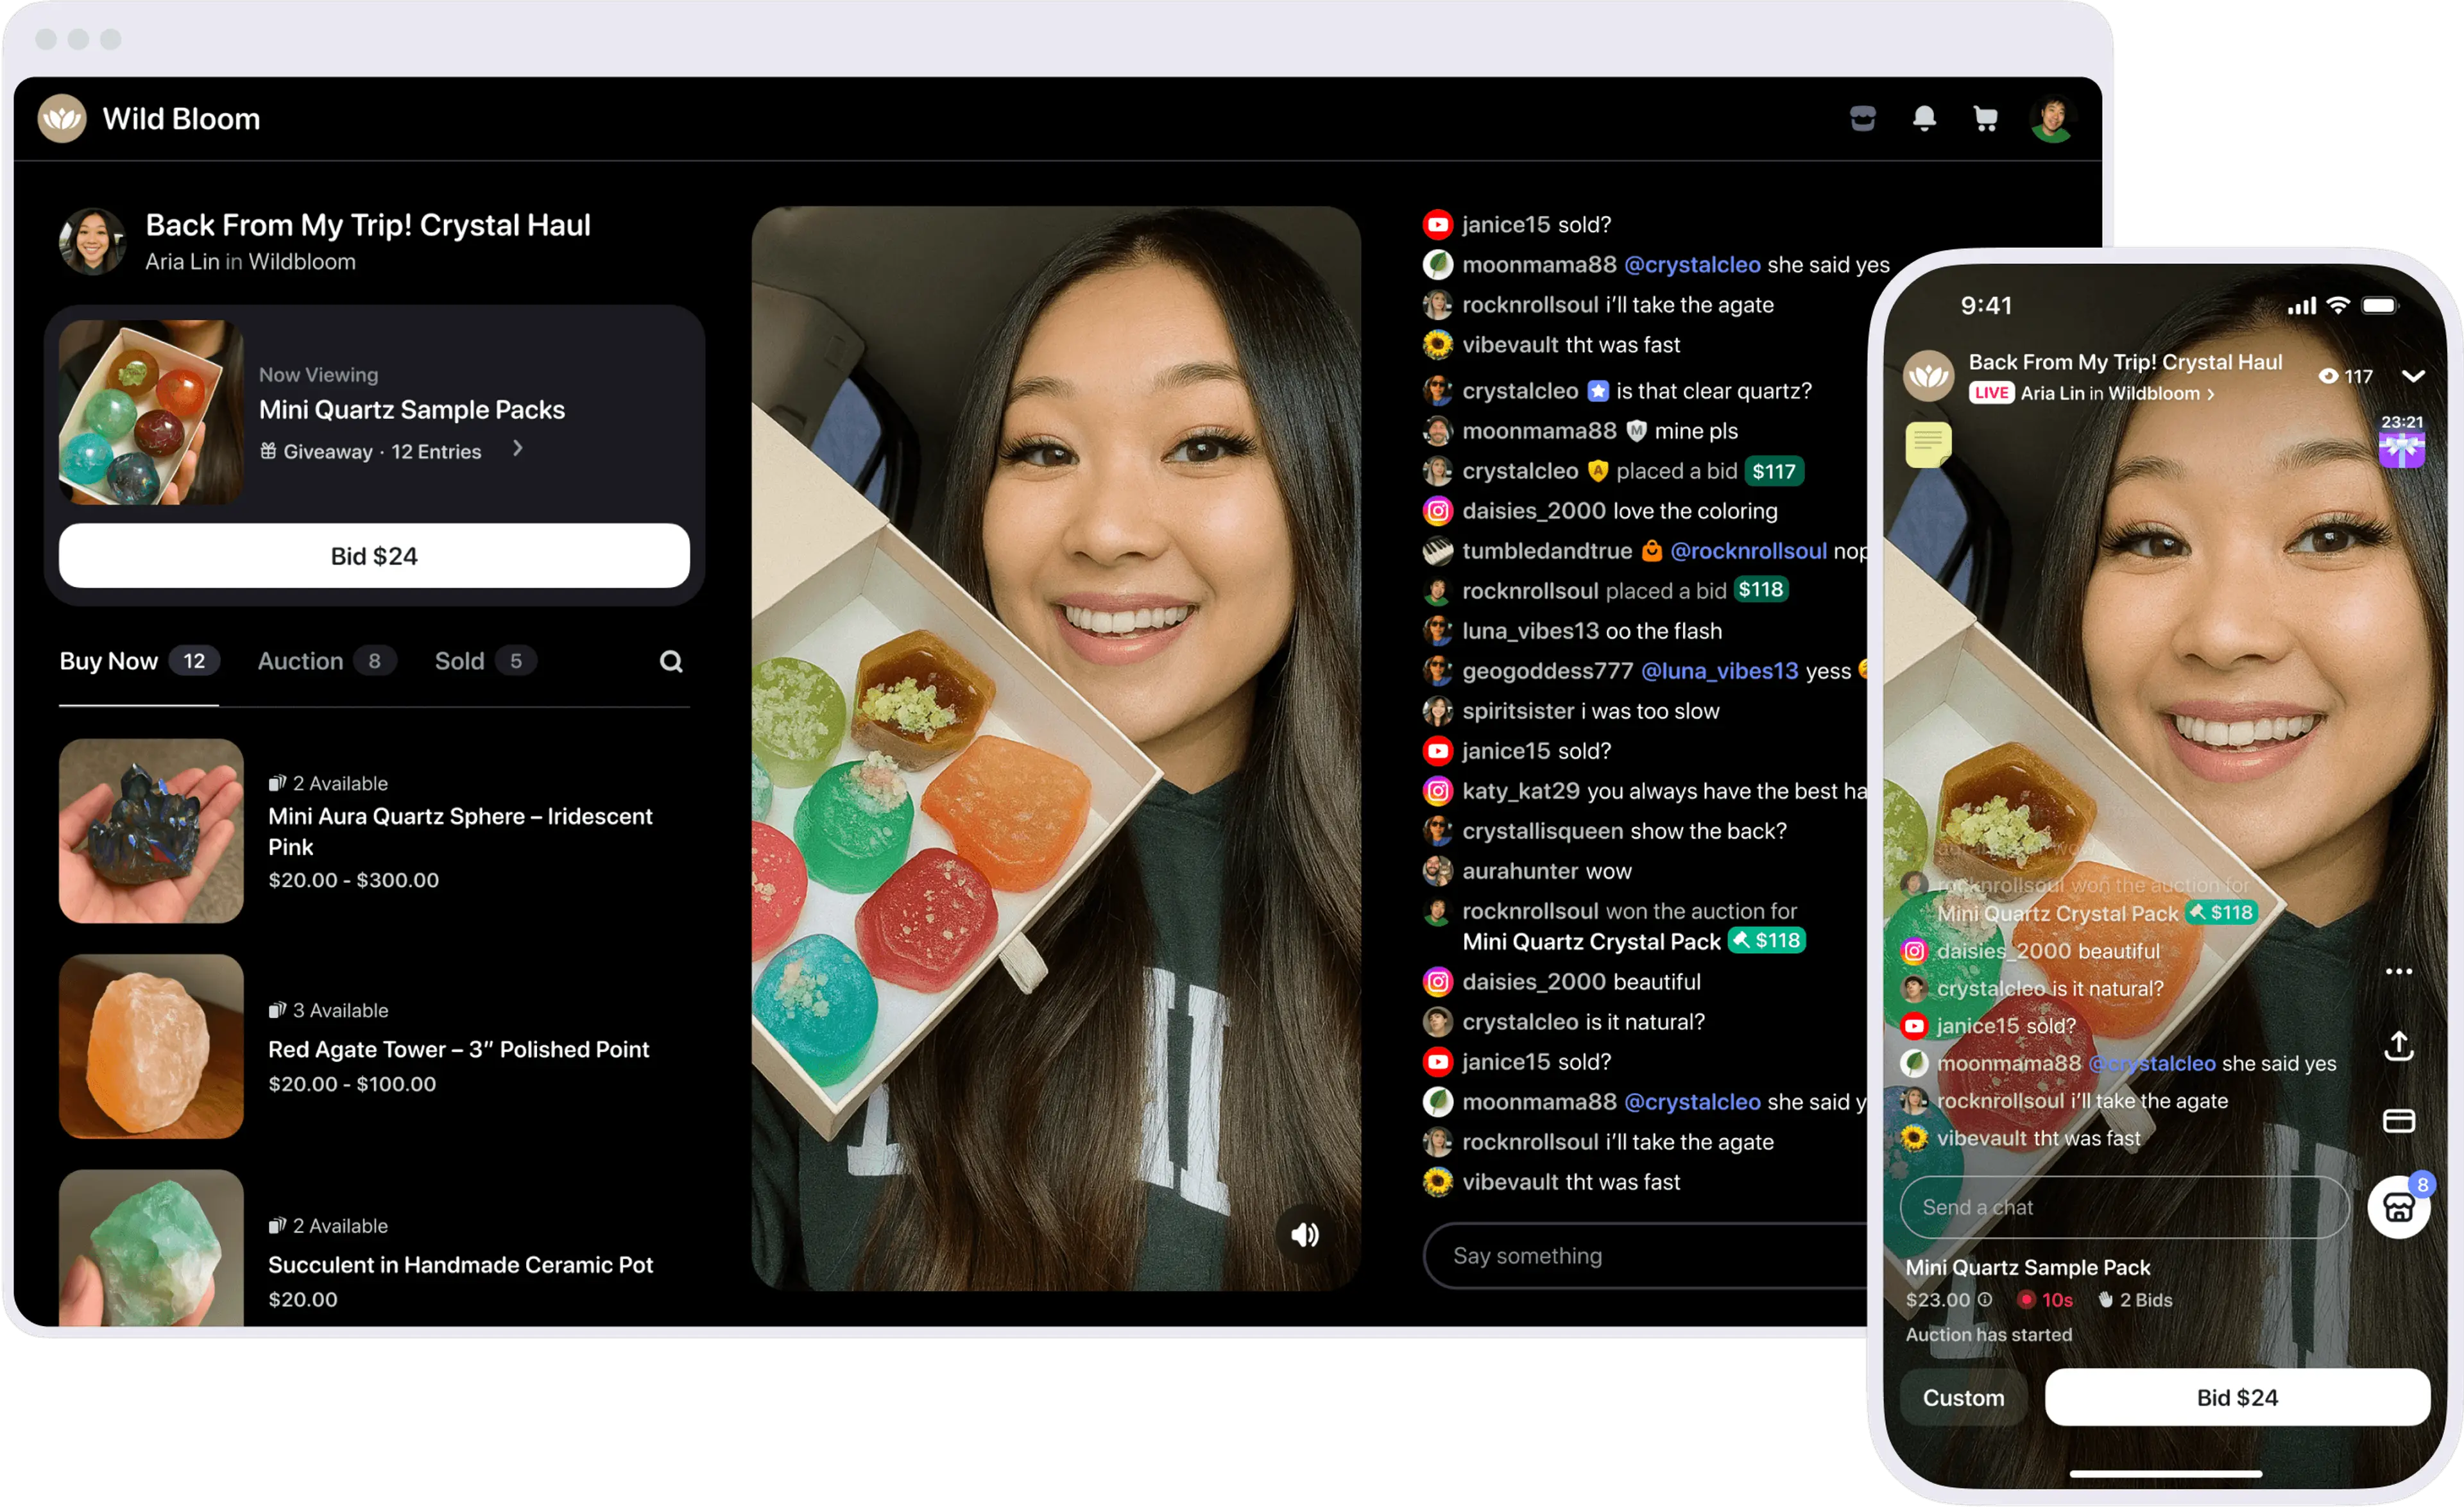Collapse phone stream with down chevron

tap(2413, 376)
